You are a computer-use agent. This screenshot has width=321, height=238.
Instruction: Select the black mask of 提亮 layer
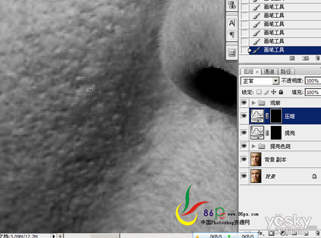(276, 133)
